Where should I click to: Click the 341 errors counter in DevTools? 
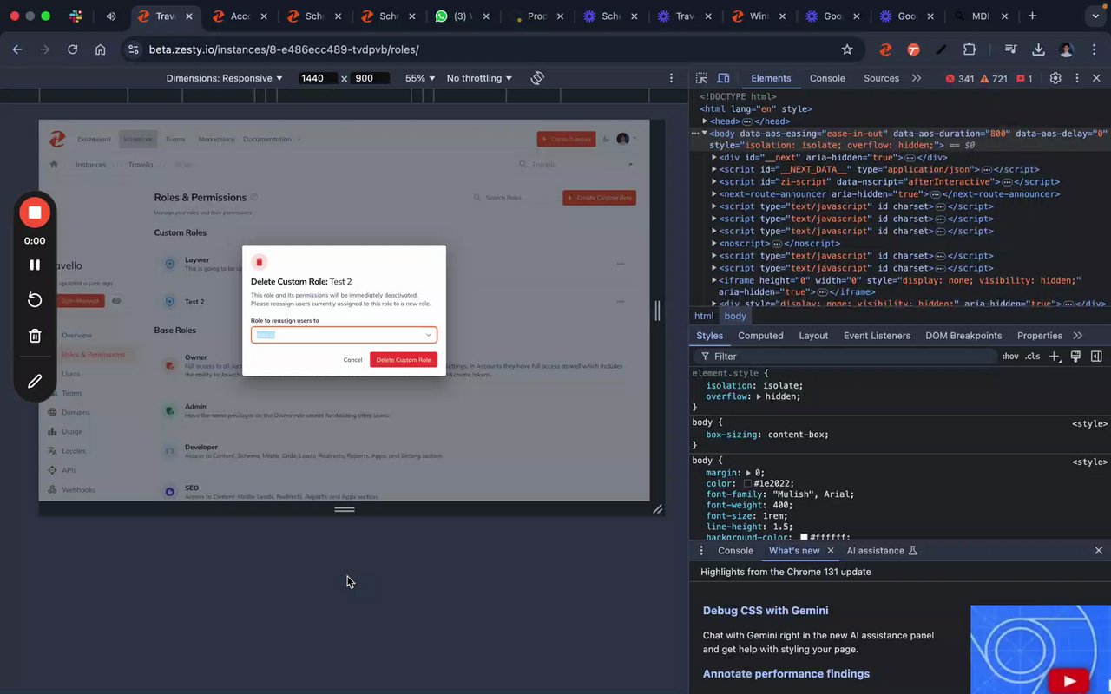click(x=960, y=78)
